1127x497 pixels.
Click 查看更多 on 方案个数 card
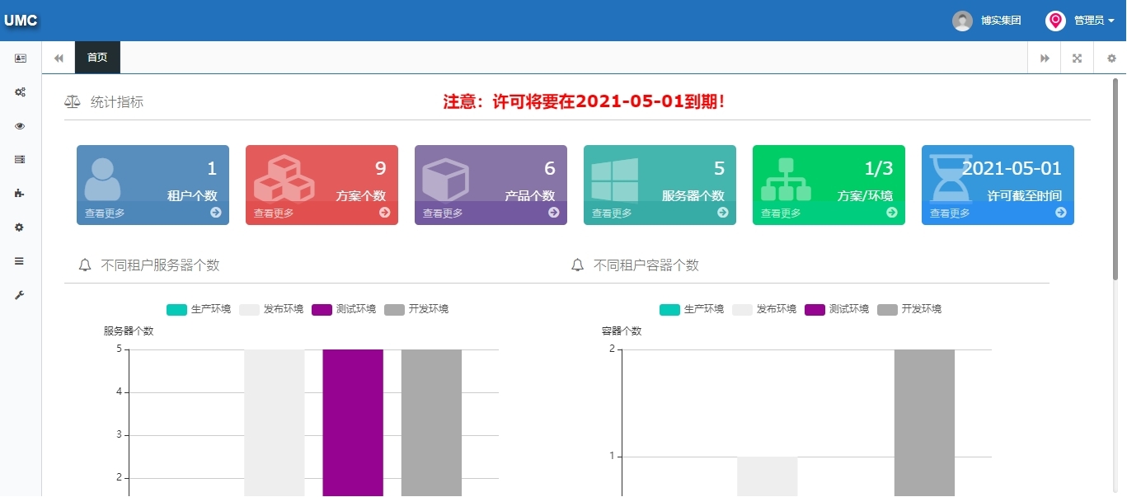(x=274, y=213)
